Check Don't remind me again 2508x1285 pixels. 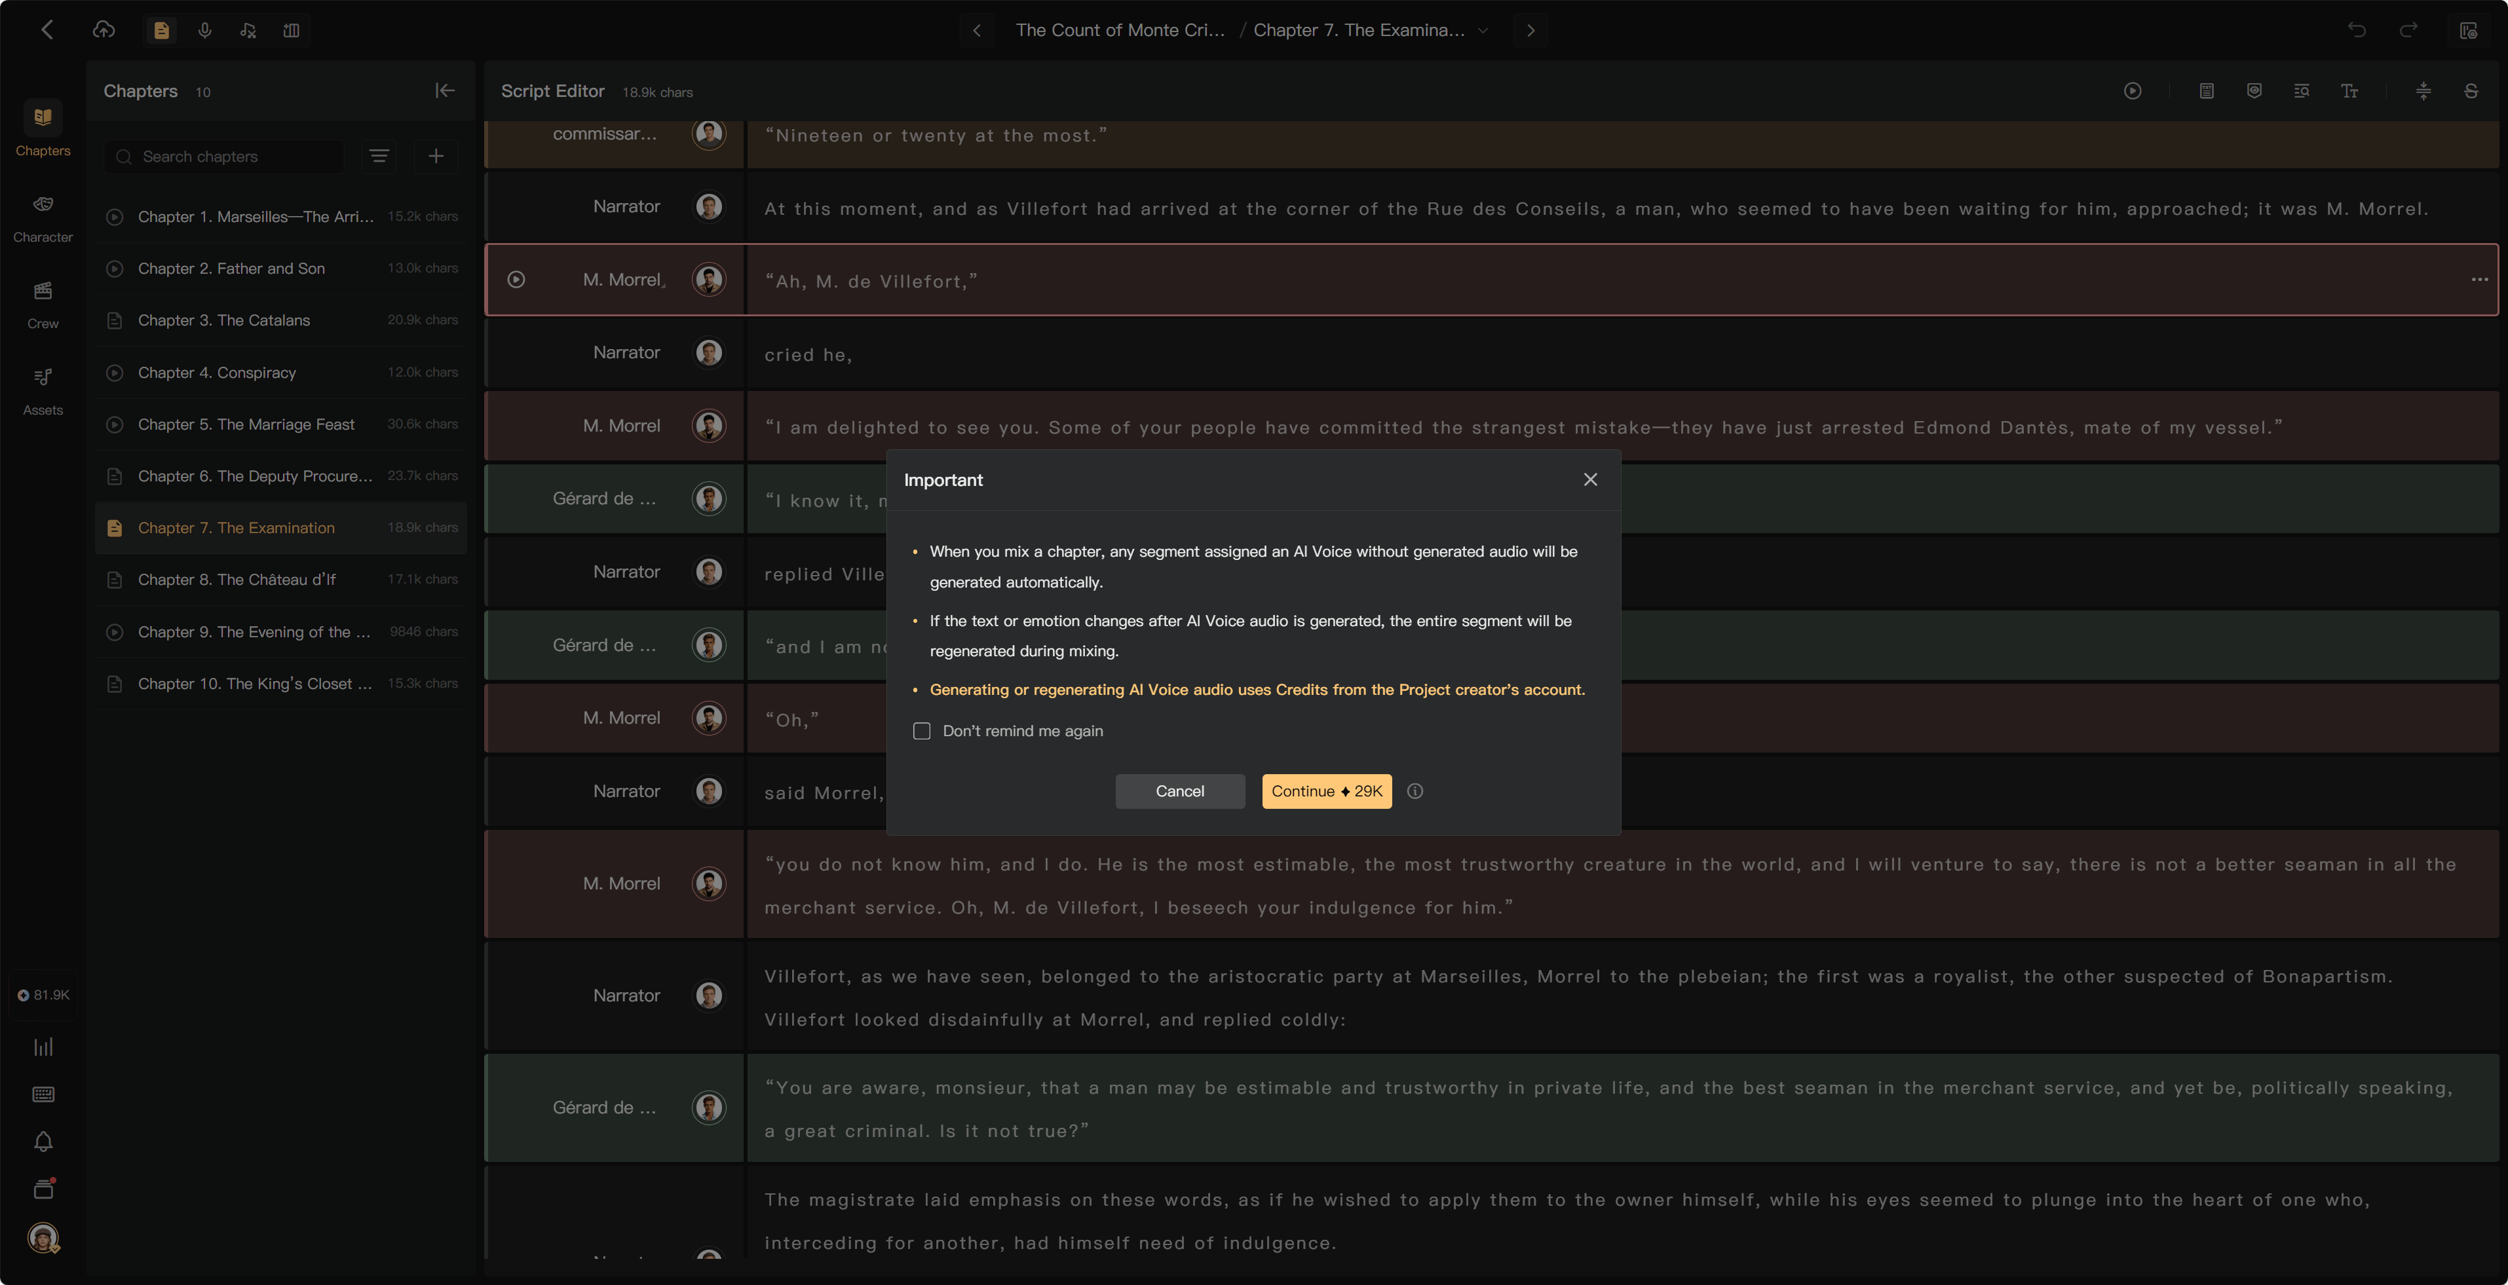[921, 731]
